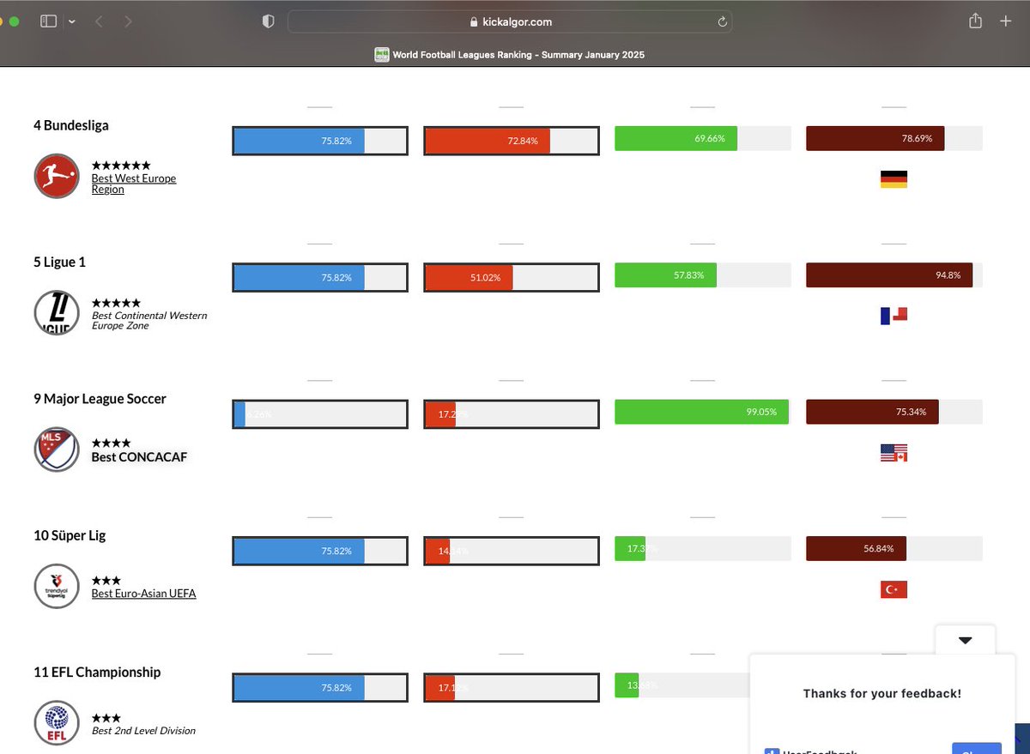This screenshot has width=1030, height=754.
Task: Click MLS green 99.05% bar
Action: (703, 412)
